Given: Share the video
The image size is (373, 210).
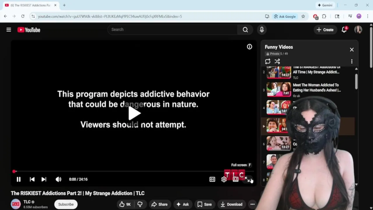Looking at the screenshot, I should [x=159, y=204].
